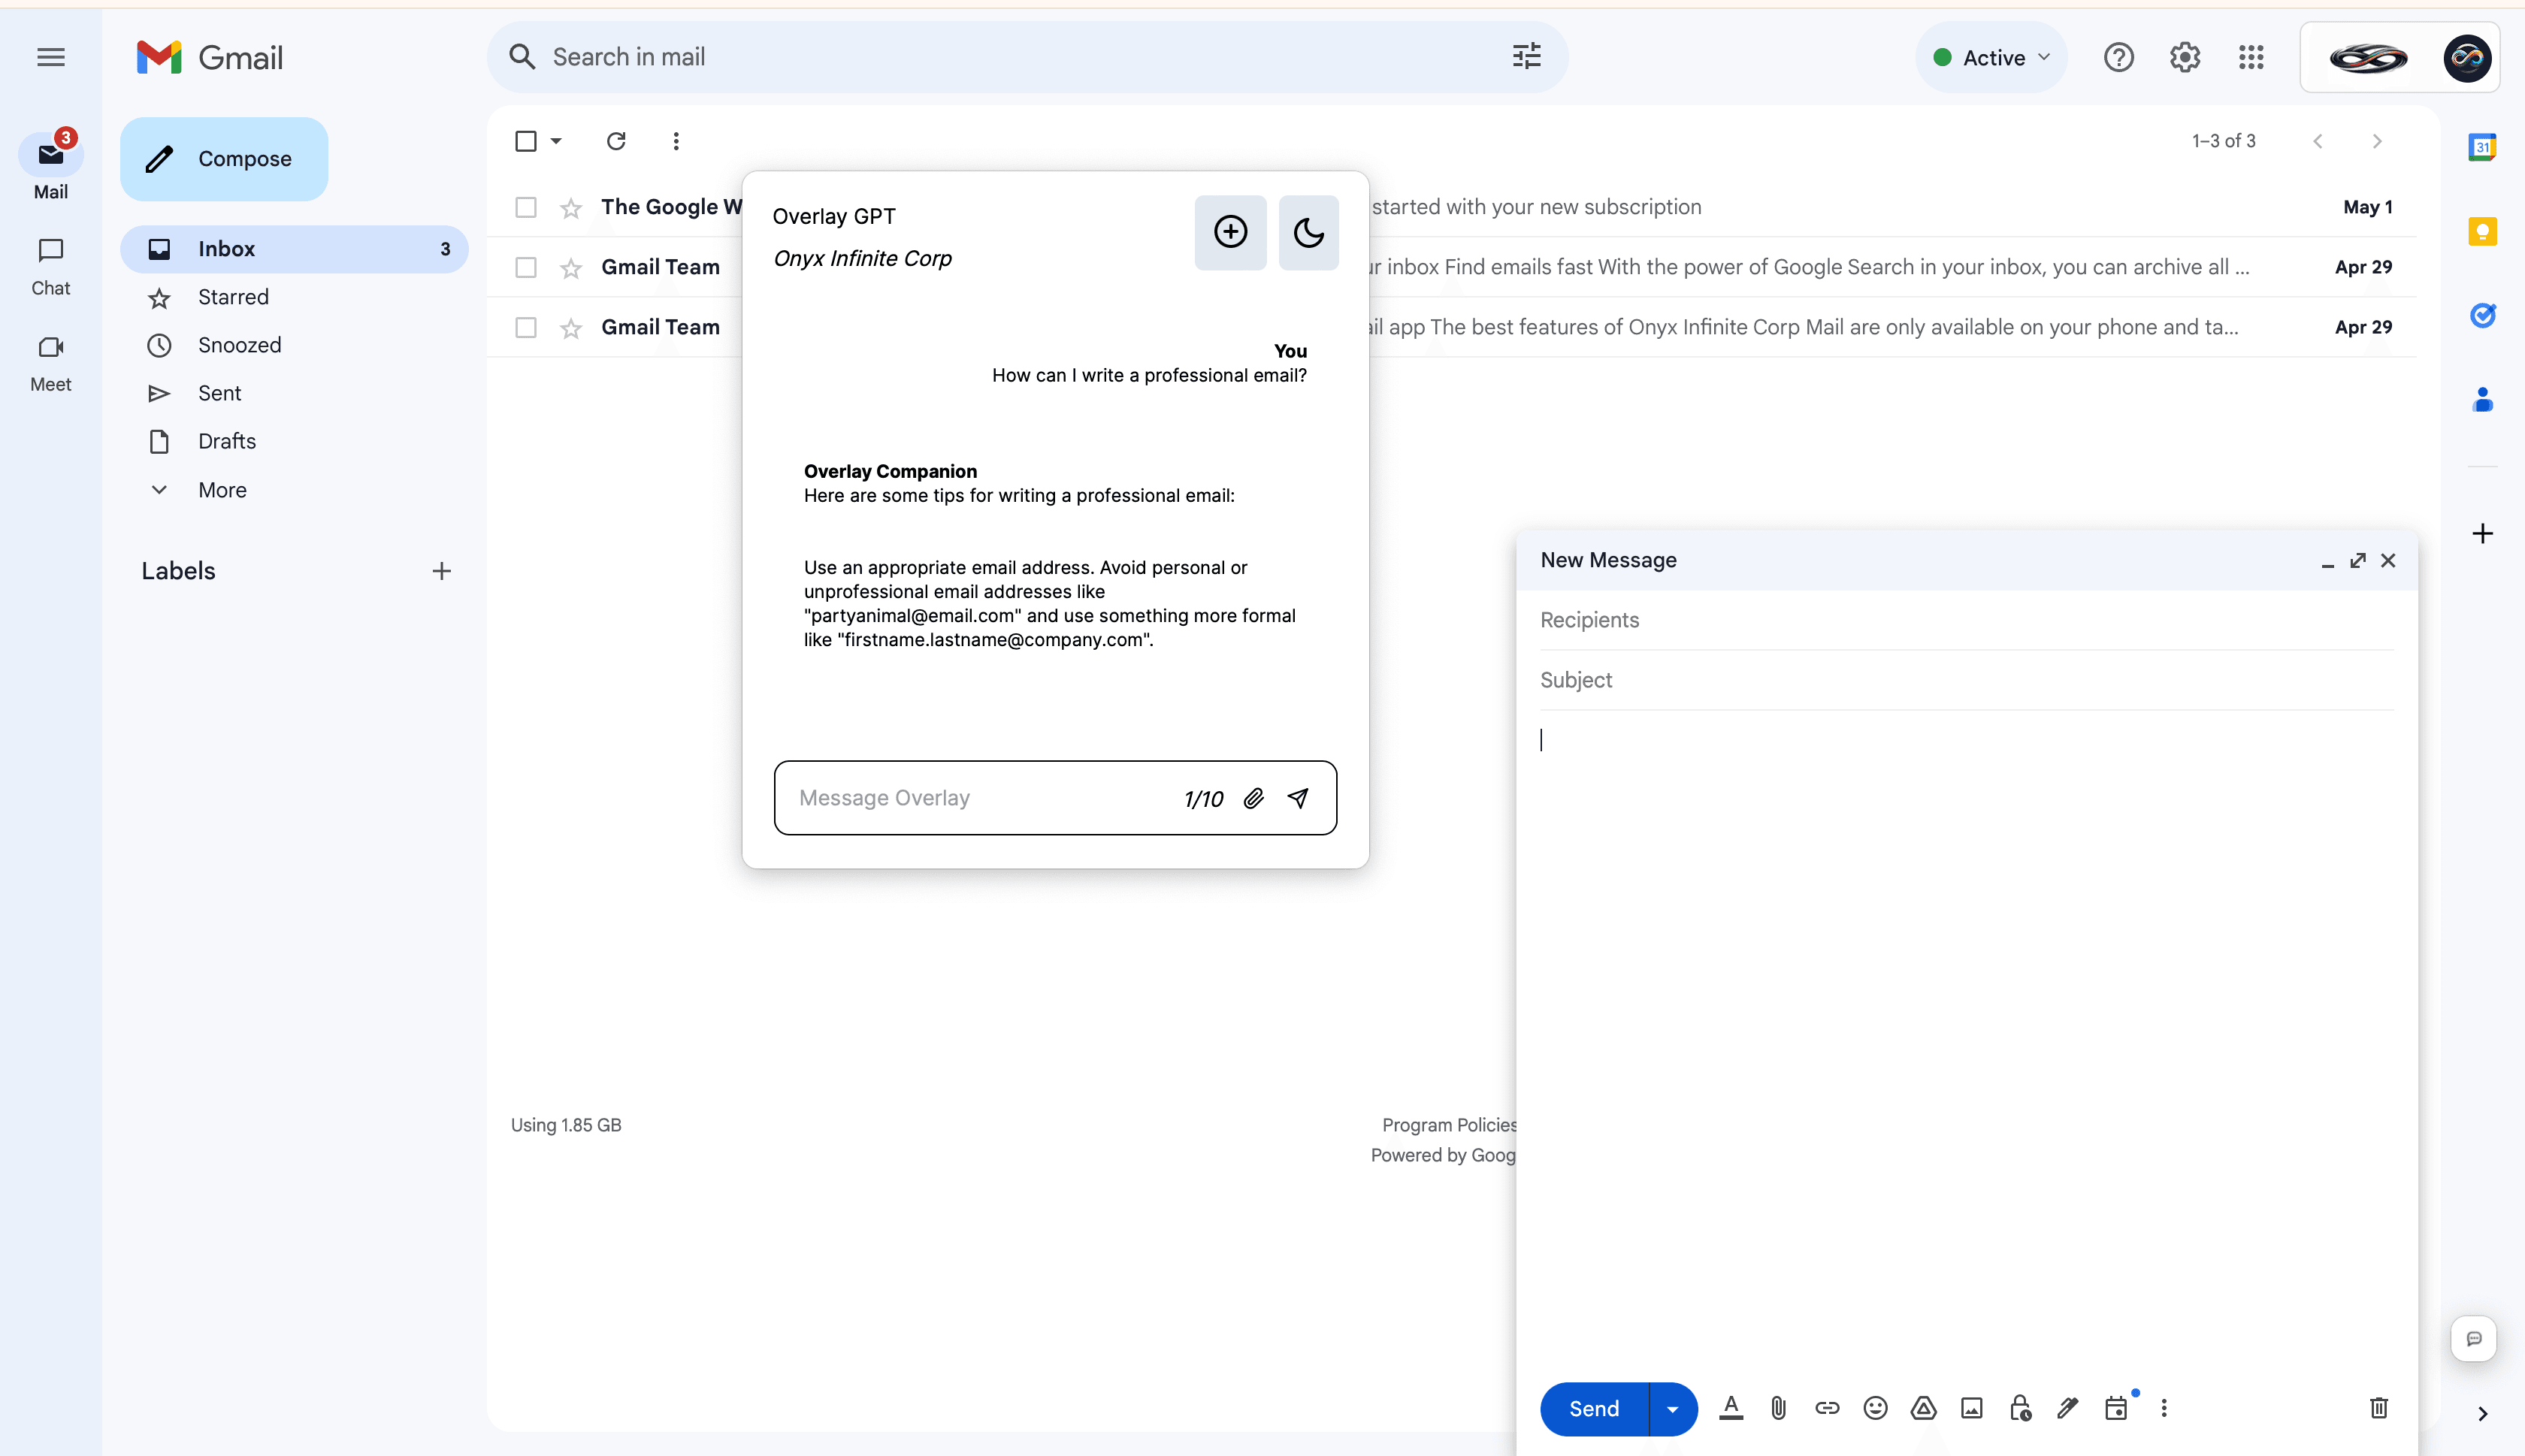Click the Overlay GPT compose/add icon

coord(1229,231)
